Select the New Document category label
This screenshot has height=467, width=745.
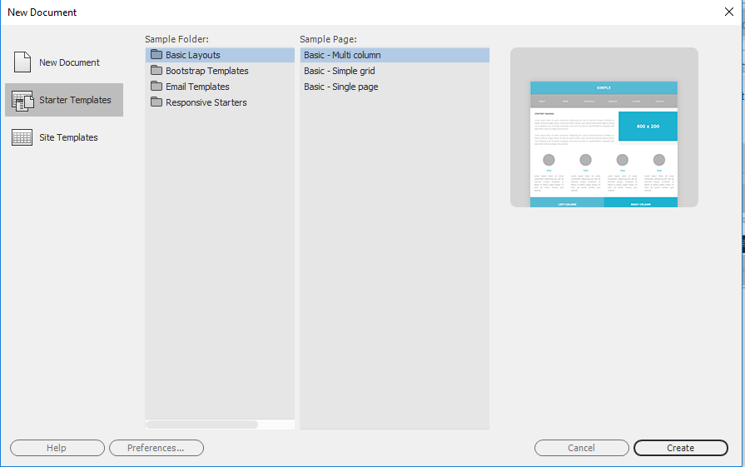point(69,62)
